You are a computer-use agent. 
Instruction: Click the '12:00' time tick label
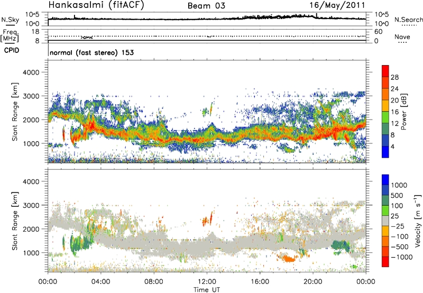(x=207, y=282)
